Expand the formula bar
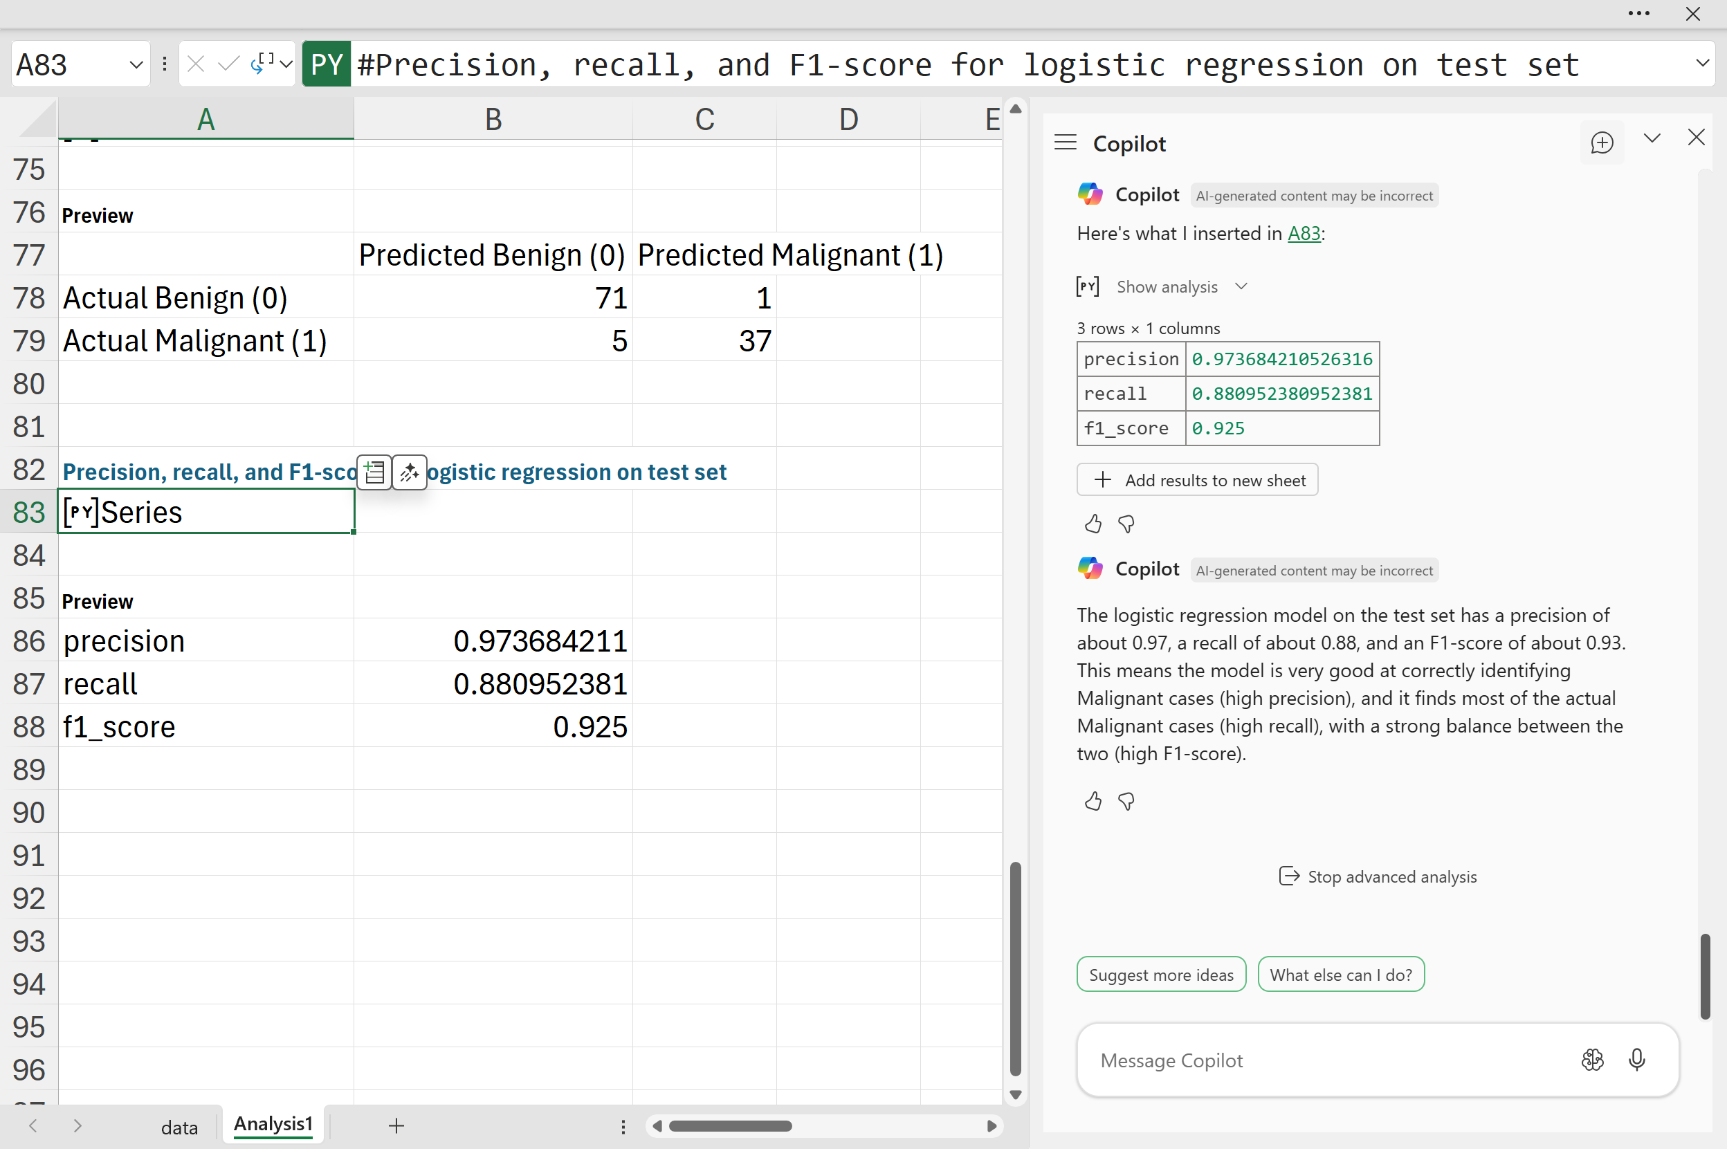 1702,64
